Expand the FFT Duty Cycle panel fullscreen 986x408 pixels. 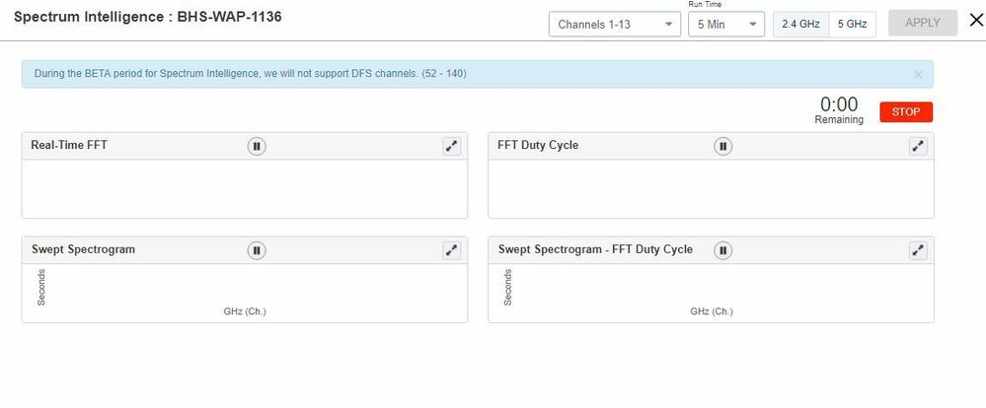coord(918,146)
